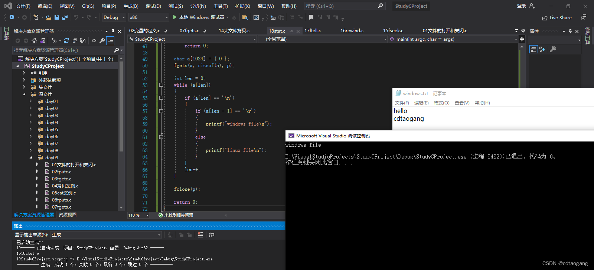Click Show All Files icon
Screen dimensions: 594x270
pyautogui.click(x=83, y=41)
